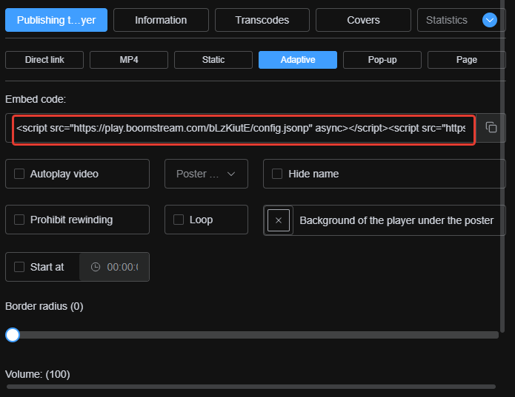The height and width of the screenshot is (397, 515).
Task: Pick the Static embed type
Action: click(x=213, y=60)
